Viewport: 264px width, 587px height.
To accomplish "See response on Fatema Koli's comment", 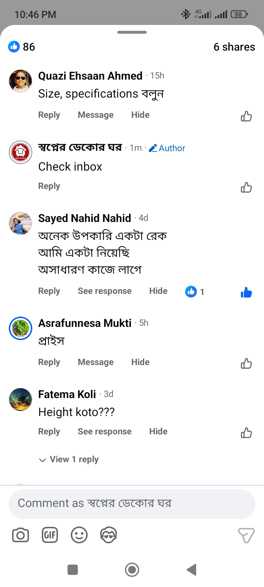I will coord(104,431).
